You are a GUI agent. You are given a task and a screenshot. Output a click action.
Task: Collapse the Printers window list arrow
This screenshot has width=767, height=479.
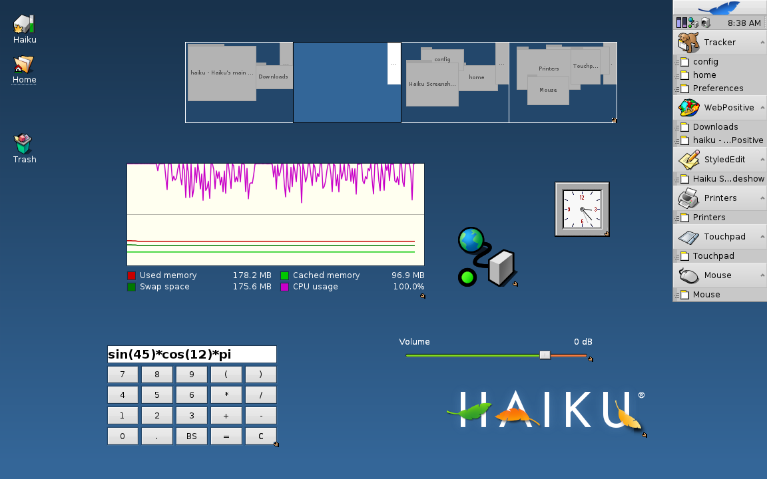(762, 198)
